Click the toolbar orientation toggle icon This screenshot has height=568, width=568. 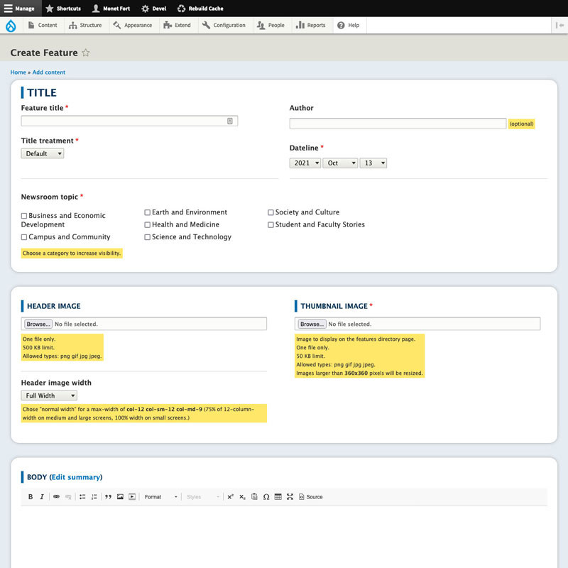[x=559, y=26]
